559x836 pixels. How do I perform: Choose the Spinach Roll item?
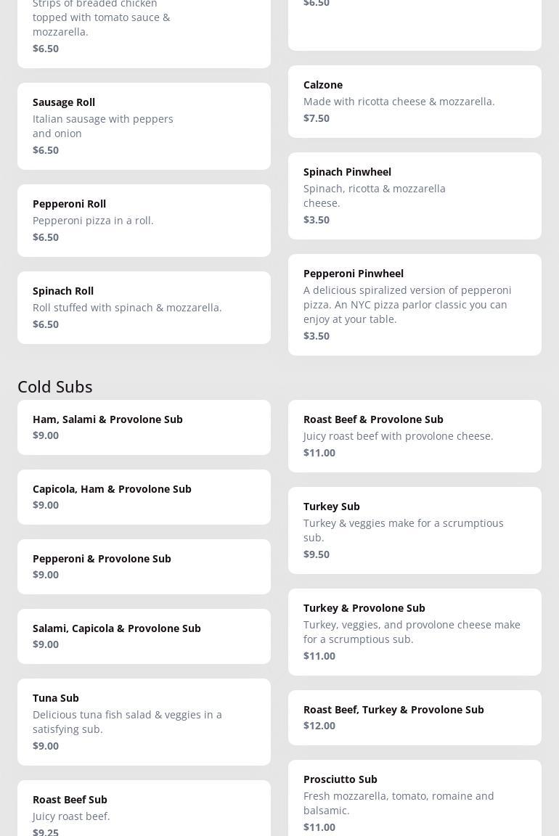144,308
